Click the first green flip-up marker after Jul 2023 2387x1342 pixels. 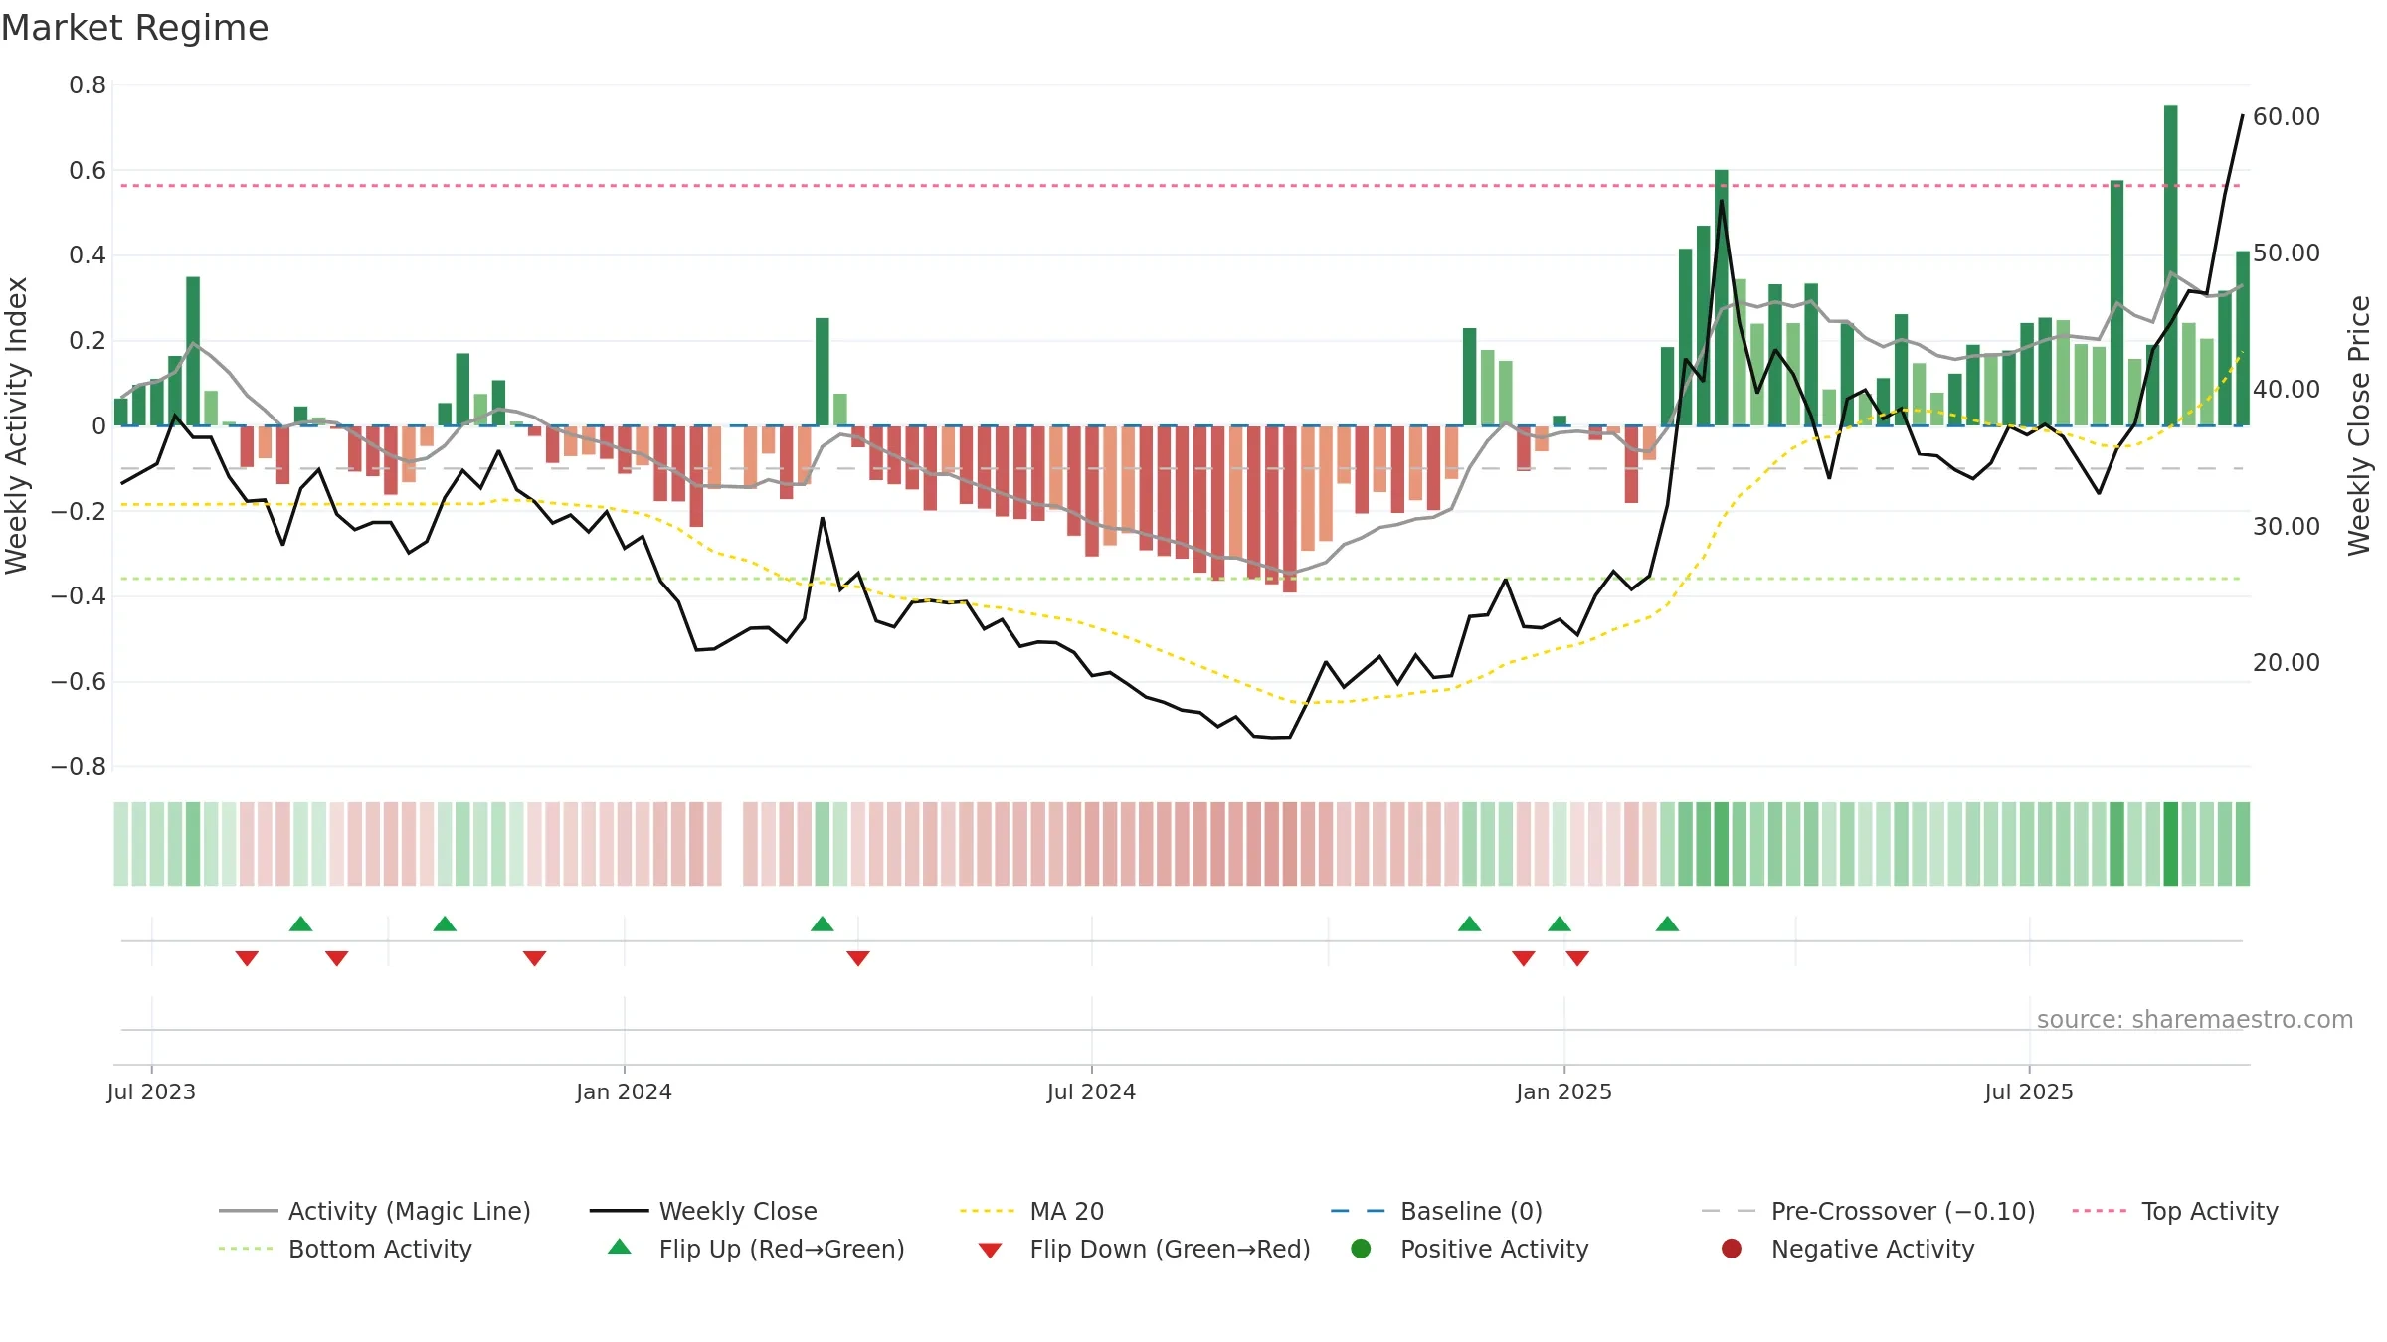coord(300,923)
